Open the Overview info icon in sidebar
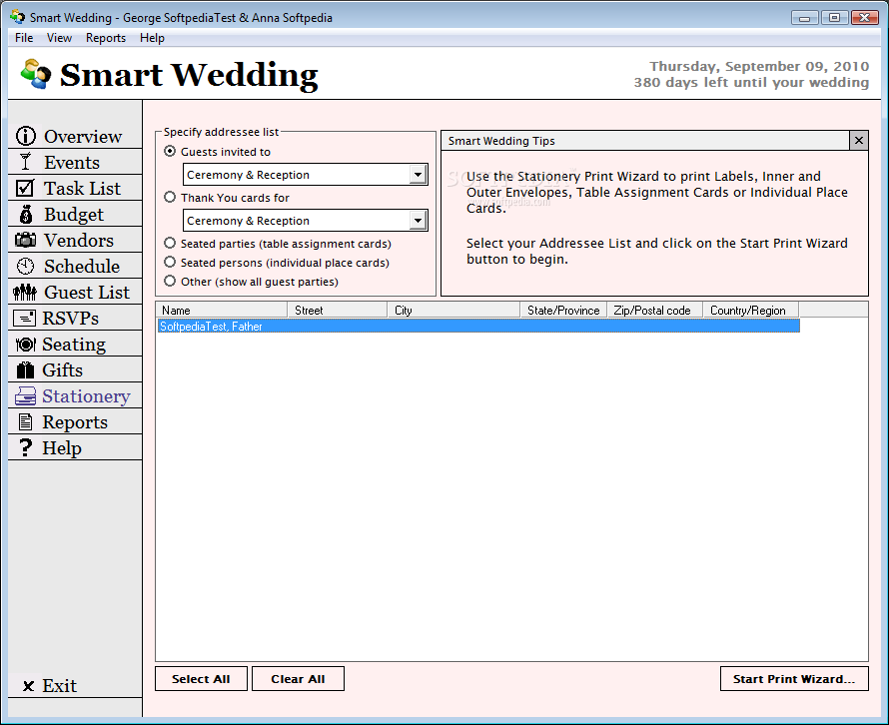This screenshot has width=889, height=725. click(26, 136)
